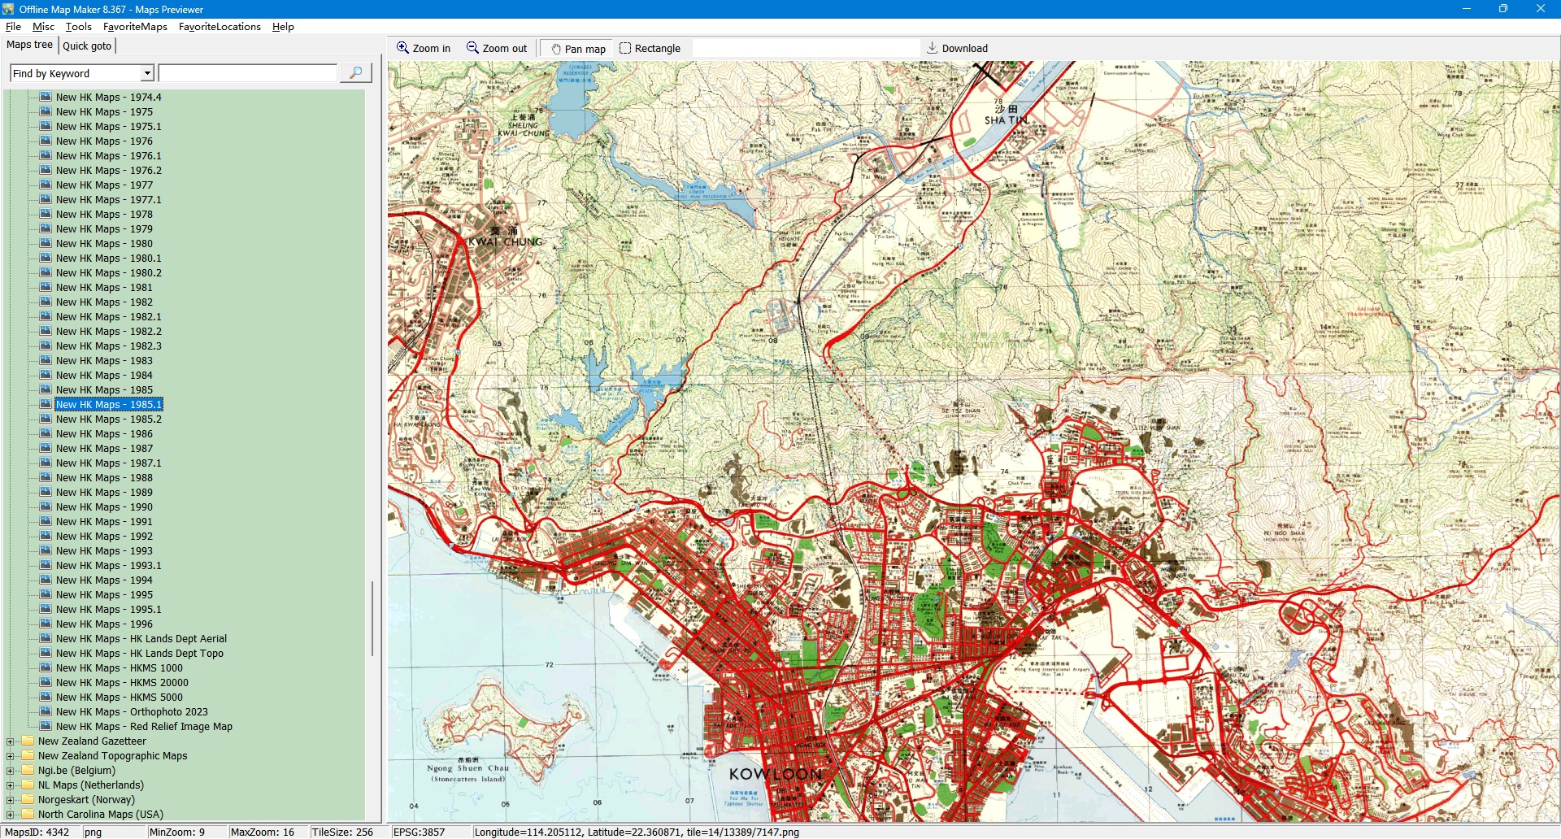1561x839 pixels.
Task: Click the maps tree vertical scrollbar
Action: pos(372,618)
